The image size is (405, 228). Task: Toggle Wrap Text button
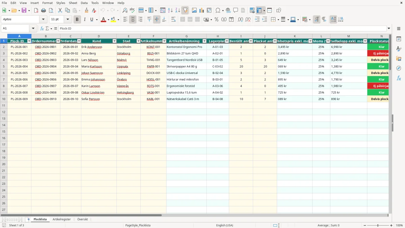[x=173, y=20]
